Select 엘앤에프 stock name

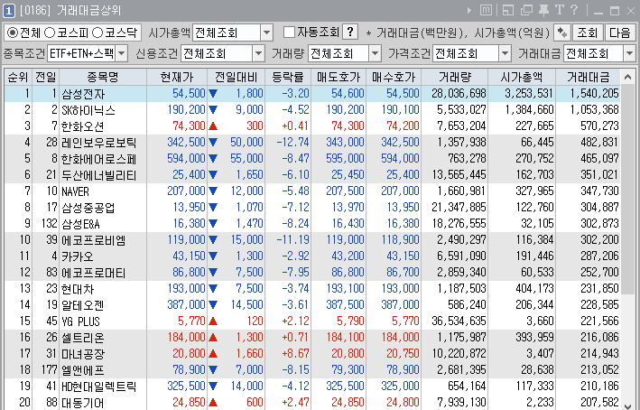[x=83, y=370]
